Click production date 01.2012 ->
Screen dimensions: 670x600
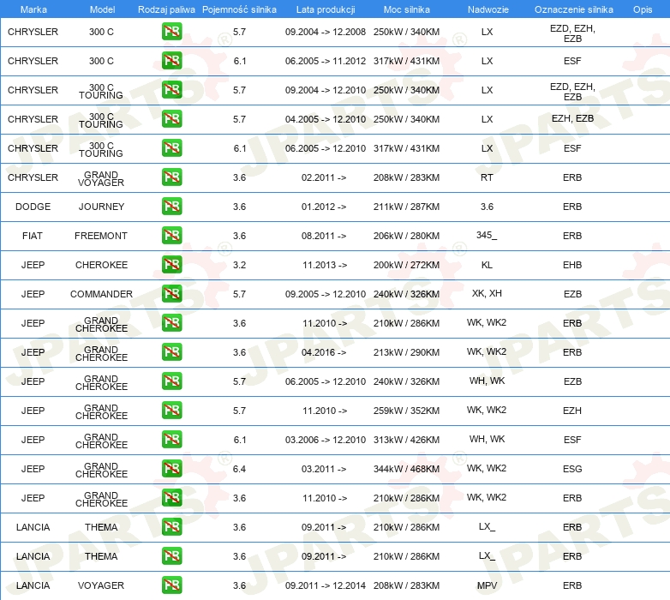pyautogui.click(x=324, y=207)
